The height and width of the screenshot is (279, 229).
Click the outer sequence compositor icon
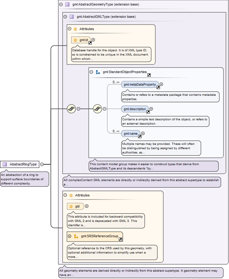(x=71, y=109)
